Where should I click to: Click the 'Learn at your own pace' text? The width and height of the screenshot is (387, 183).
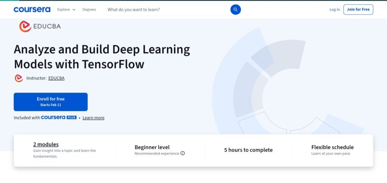[x=331, y=154]
